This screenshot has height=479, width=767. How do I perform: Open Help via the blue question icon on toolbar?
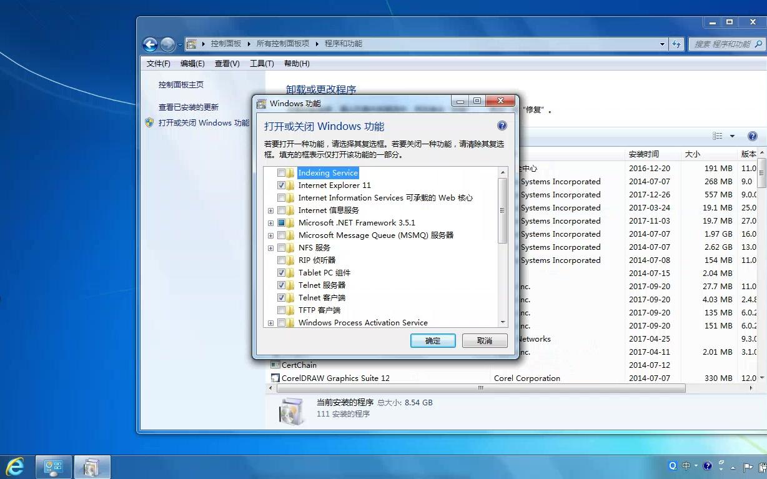(753, 136)
